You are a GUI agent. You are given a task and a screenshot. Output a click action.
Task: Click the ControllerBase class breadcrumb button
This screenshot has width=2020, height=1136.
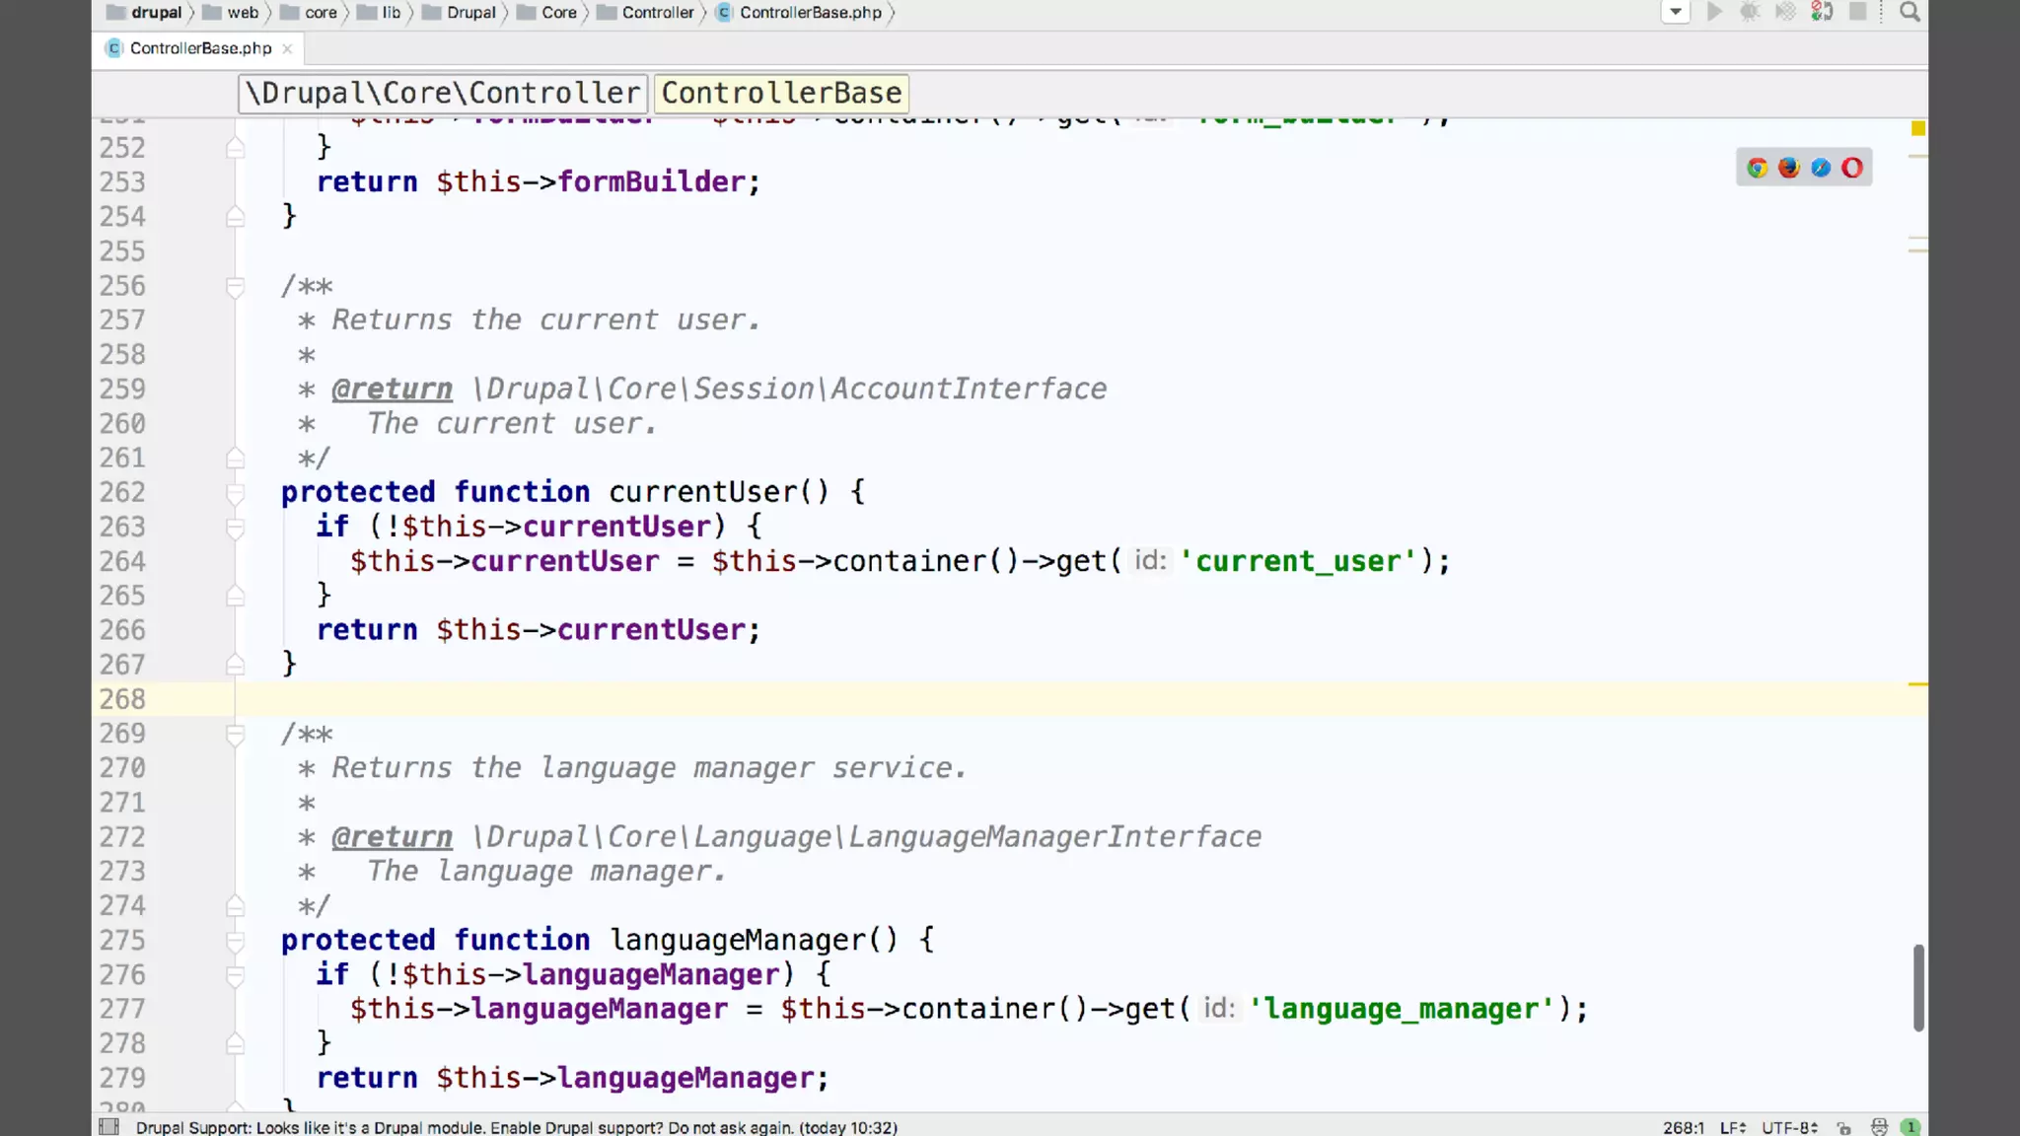[x=781, y=93]
